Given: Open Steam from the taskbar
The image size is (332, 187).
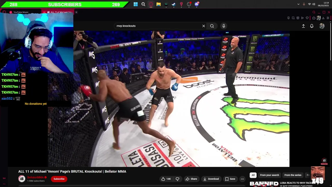Looking at the screenshot, I should (x=174, y=4).
